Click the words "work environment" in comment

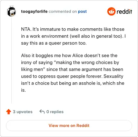pyautogui.click(x=49, y=36)
